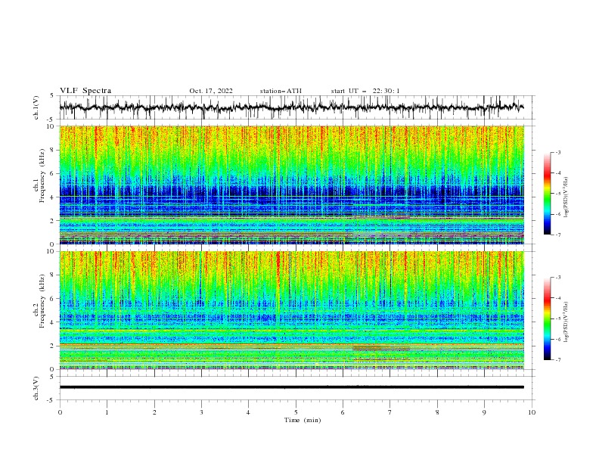Click the "6" kHz tick on ch.2 frequency axis
599x463 pixels.
52,298
